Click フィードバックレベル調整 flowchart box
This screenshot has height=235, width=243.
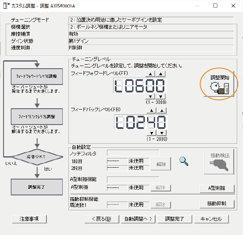(37, 117)
